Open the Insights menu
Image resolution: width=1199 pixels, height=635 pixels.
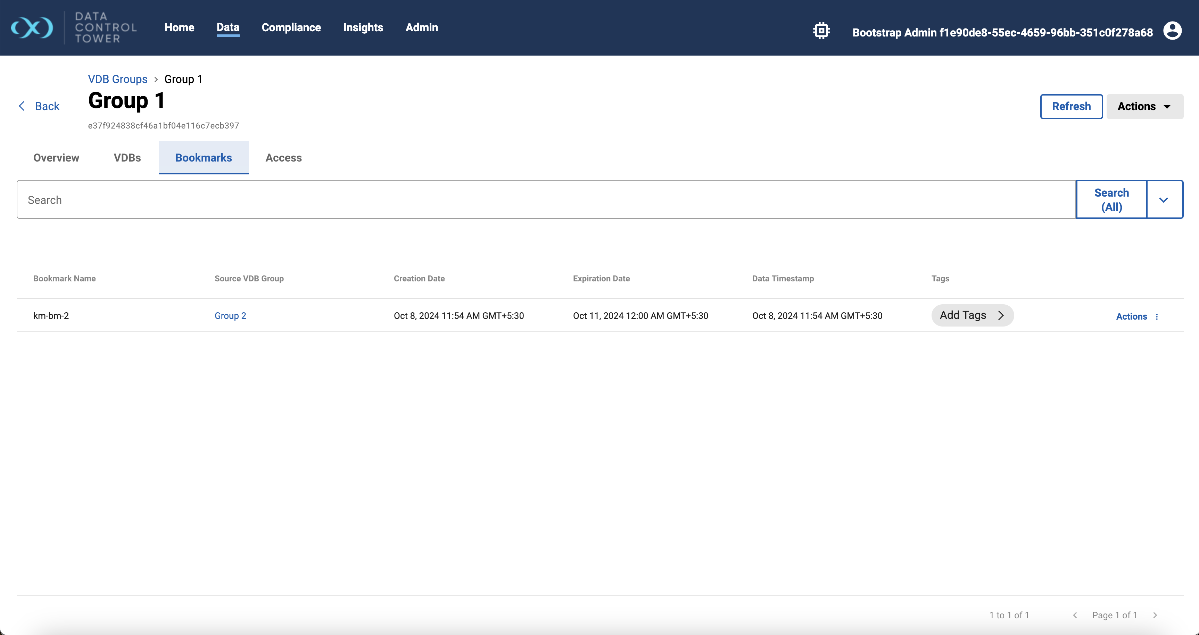point(363,27)
